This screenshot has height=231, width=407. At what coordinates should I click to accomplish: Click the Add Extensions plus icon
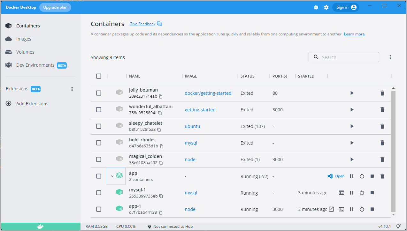[9, 104]
